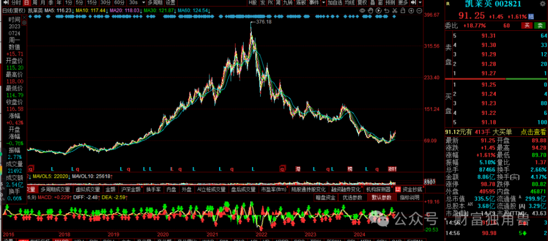Viewport: 548px width, 241px height.
Task: Click the collapse arrow icon at top-left
Action: pos(5,3)
